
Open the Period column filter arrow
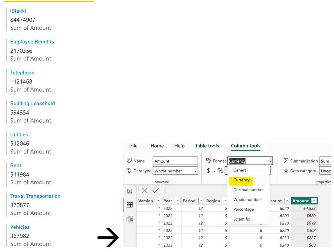pos(201,201)
